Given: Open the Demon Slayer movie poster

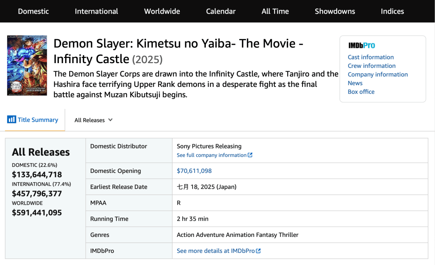Looking at the screenshot, I should click(x=27, y=65).
